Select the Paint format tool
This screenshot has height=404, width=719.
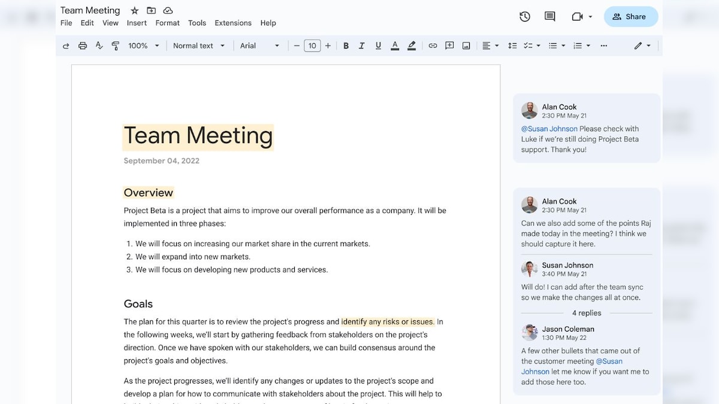point(116,45)
